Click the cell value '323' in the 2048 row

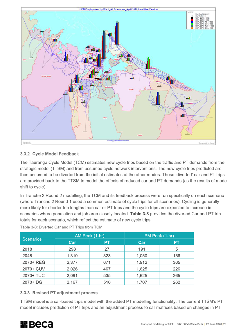107,256
